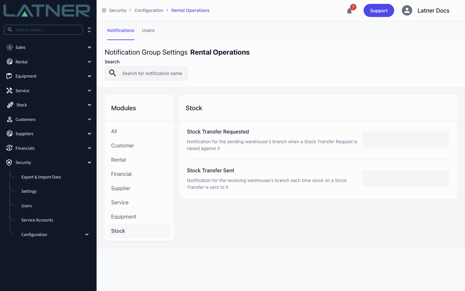
Task: Select the Notifications tab
Action: click(x=121, y=30)
